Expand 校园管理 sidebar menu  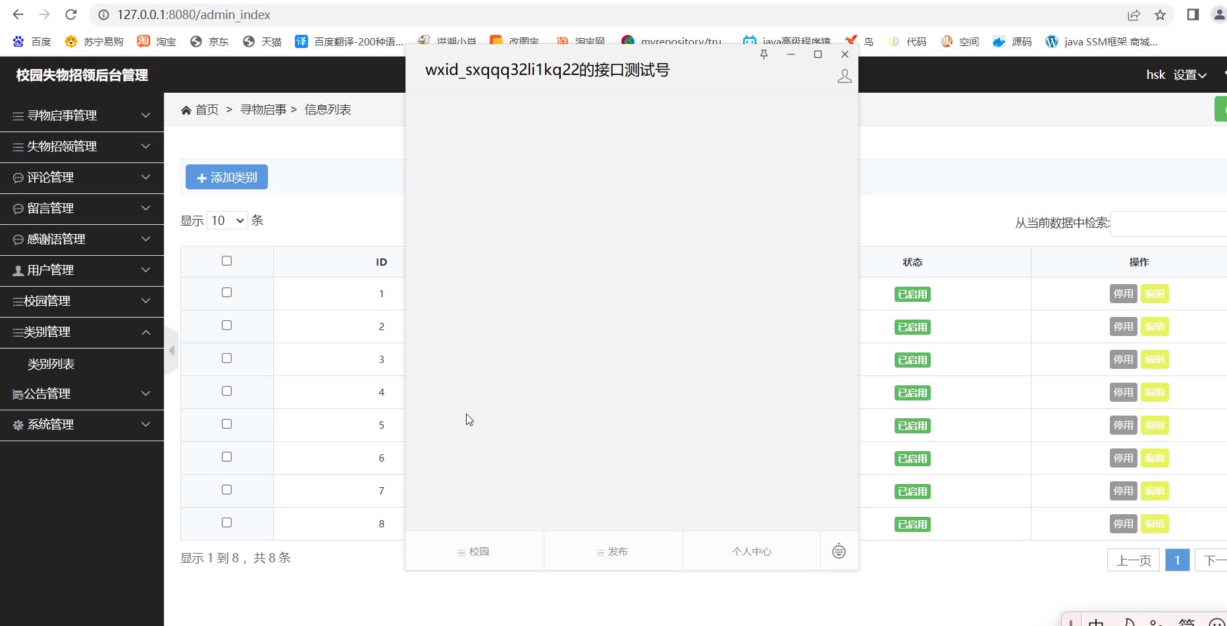82,301
